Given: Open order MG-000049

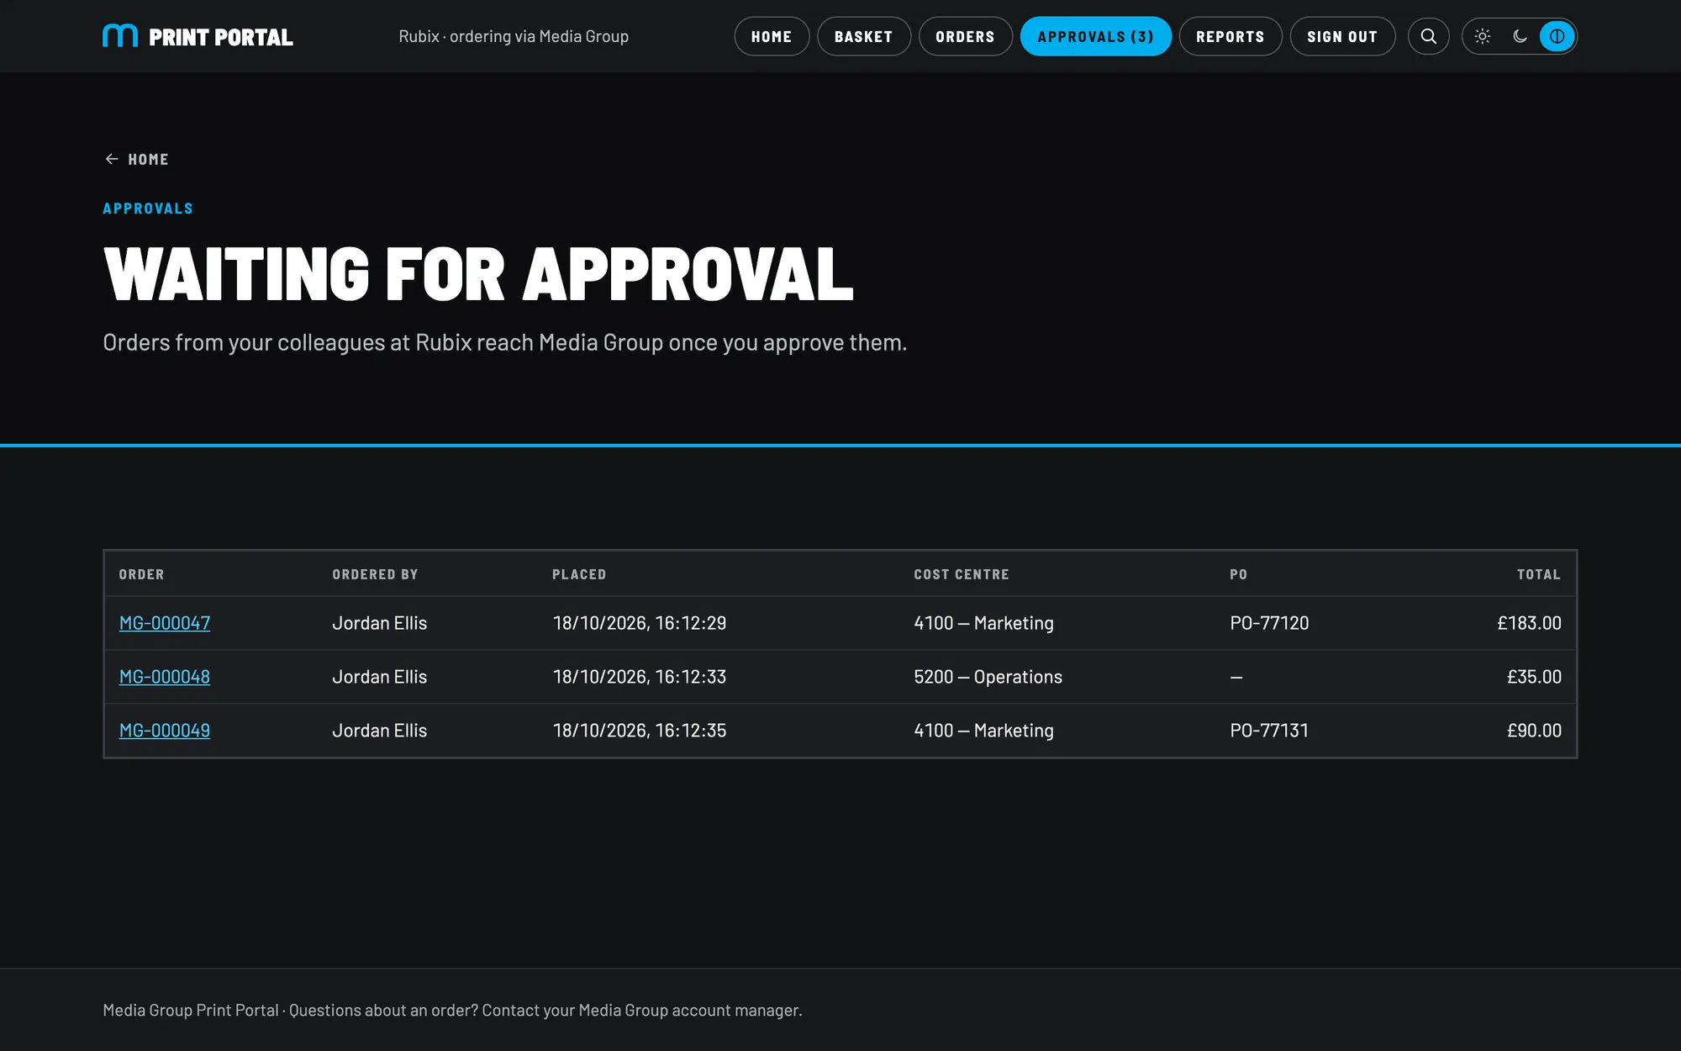Looking at the screenshot, I should point(165,731).
